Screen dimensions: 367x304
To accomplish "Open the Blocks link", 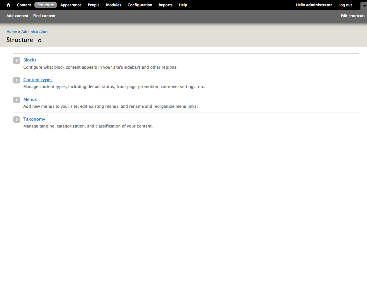I will (x=30, y=60).
